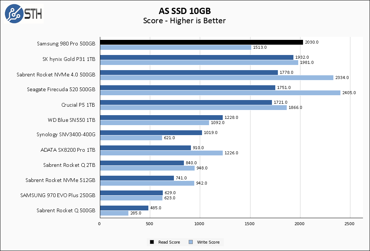Click the 1500 axis tick label

tap(249, 224)
